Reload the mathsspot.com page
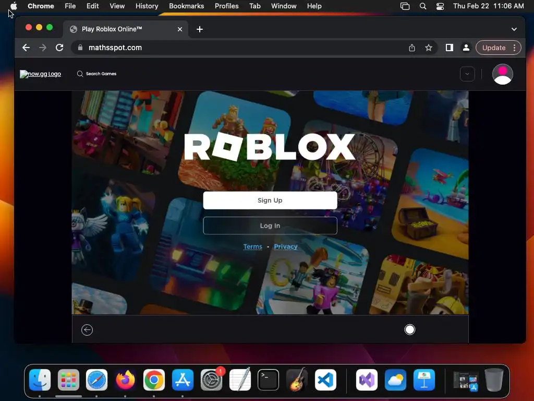 [59, 48]
